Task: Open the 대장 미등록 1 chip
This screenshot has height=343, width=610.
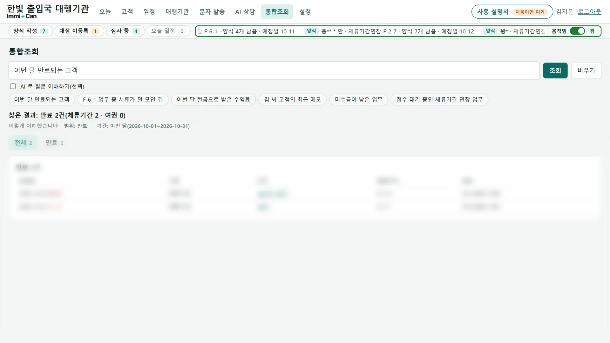Action: point(79,31)
